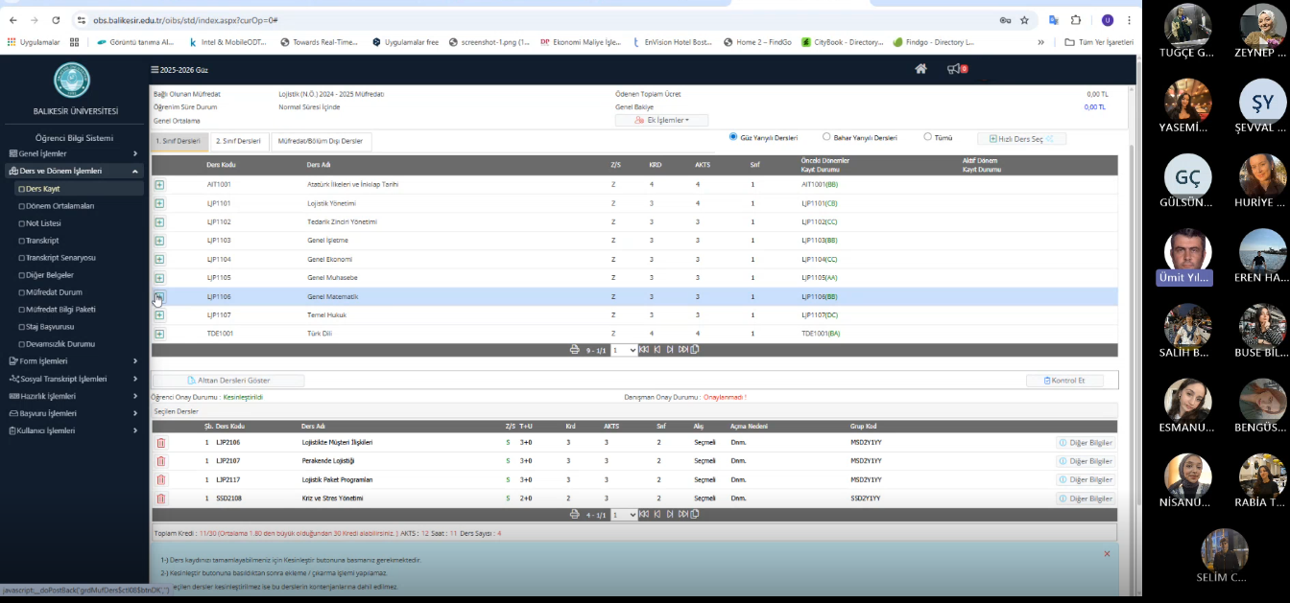
Task: Remove SSD2108 course using trash icon
Action: point(161,499)
